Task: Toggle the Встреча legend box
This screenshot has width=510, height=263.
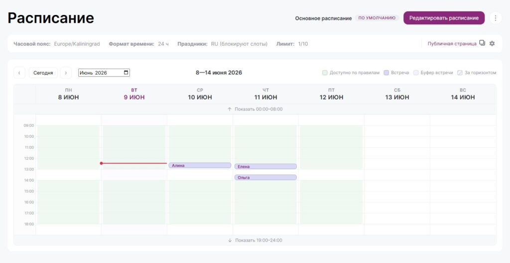Action: pyautogui.click(x=386, y=73)
